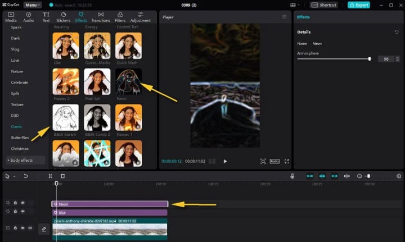Image resolution: width=405 pixels, height=242 pixels.
Task: Open the Menu dropdown
Action: (33, 5)
